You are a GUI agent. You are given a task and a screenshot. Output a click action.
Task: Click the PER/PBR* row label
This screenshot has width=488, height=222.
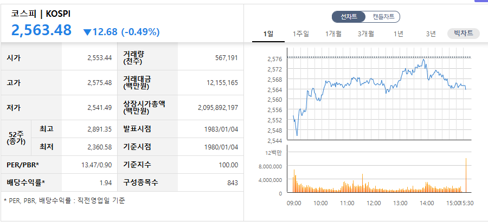click(x=23, y=165)
